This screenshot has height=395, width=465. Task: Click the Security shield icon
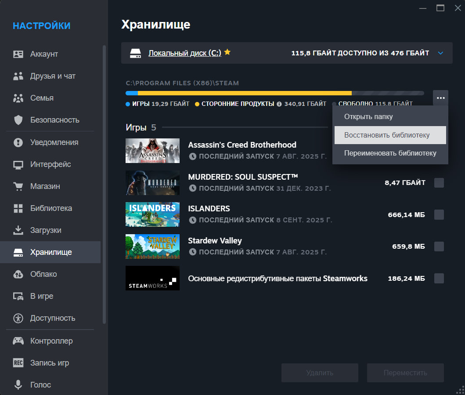18,120
